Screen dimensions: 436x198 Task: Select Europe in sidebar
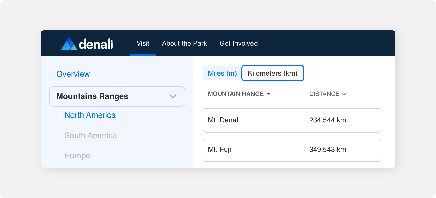coord(77,156)
